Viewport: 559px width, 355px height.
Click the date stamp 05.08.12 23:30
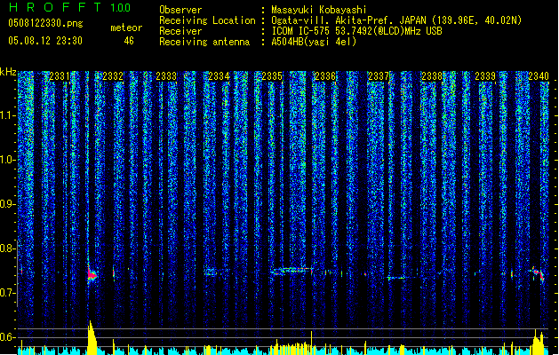coord(45,41)
